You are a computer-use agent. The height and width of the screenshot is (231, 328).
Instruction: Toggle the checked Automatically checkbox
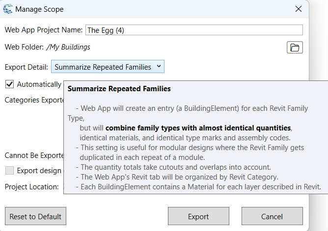click(9, 84)
